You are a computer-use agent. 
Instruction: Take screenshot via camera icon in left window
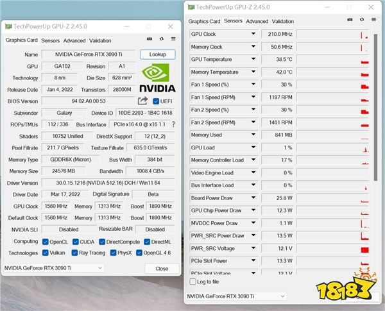coord(150,38)
